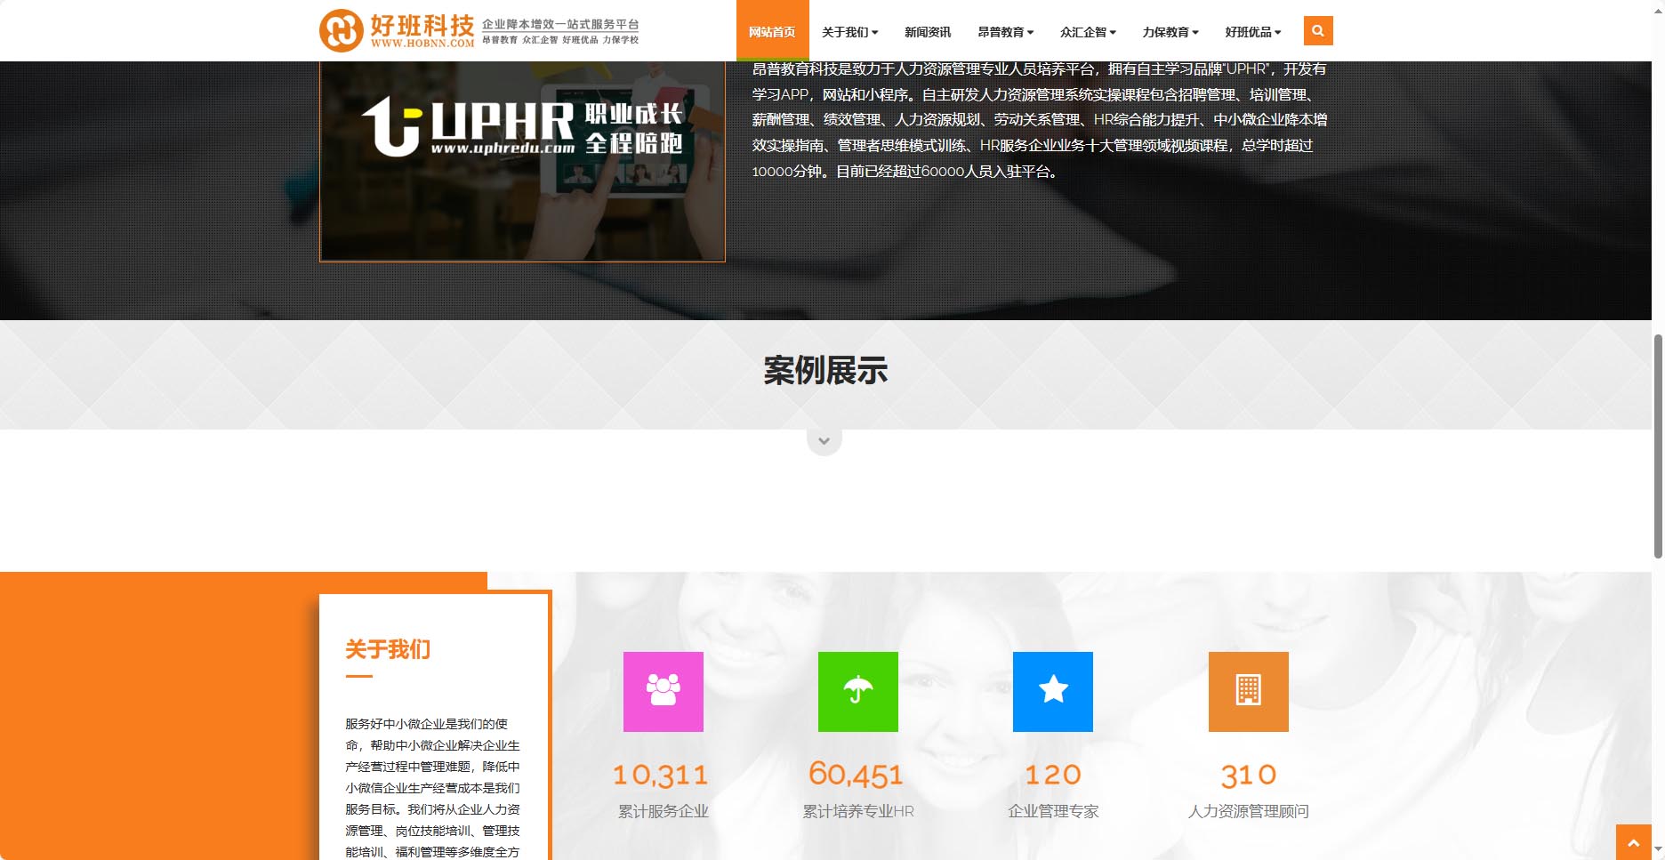
Task: Click the UPHR 职业成长 banner image
Action: (522, 160)
